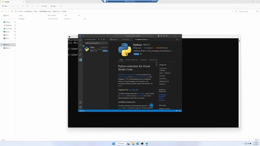Open the vscode.dev link in heading

[x=134, y=90]
